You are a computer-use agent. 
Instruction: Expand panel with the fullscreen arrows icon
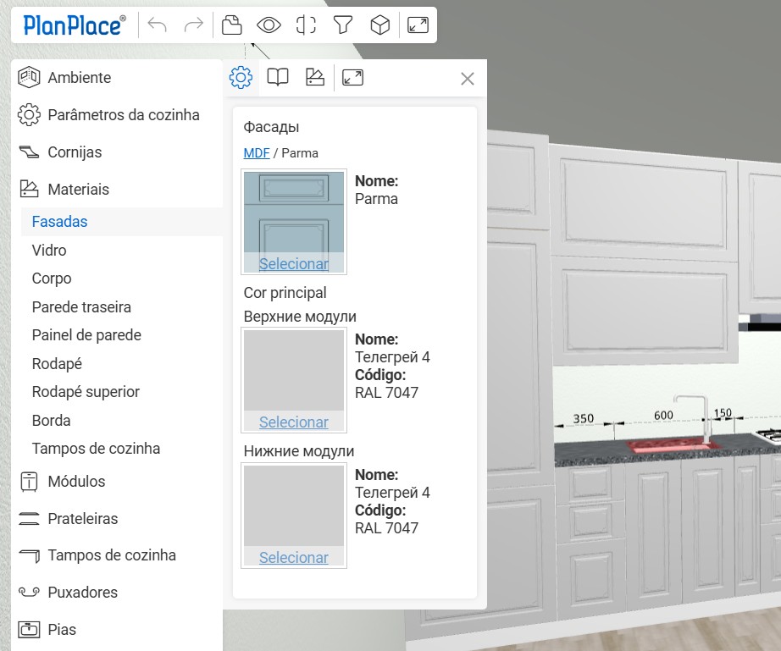[x=352, y=78]
